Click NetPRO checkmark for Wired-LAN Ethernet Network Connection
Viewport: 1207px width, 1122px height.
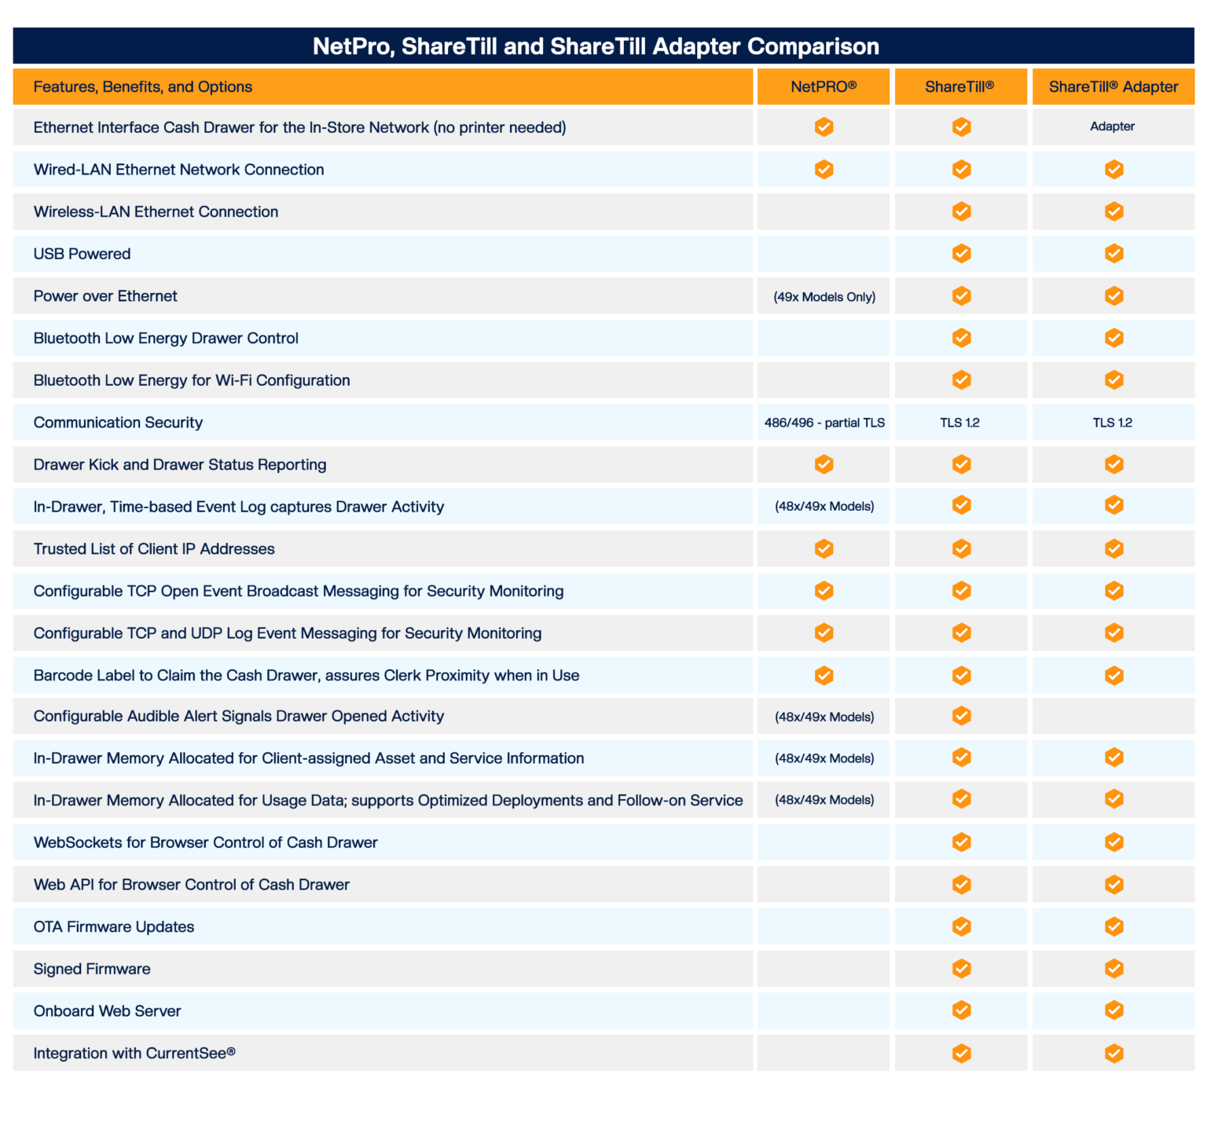click(x=824, y=170)
